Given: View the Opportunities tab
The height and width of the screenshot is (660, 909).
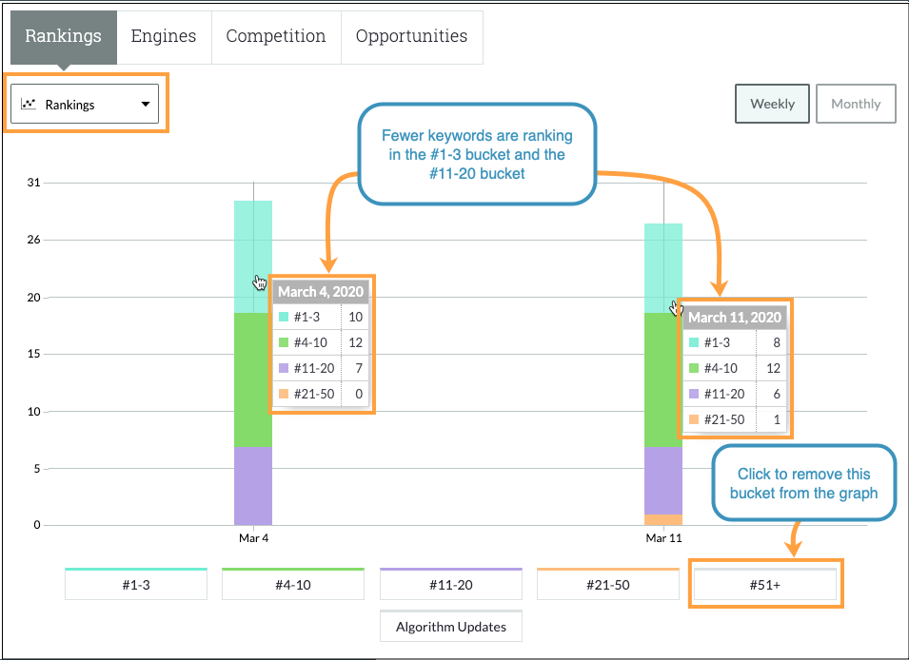Looking at the screenshot, I should point(411,35).
